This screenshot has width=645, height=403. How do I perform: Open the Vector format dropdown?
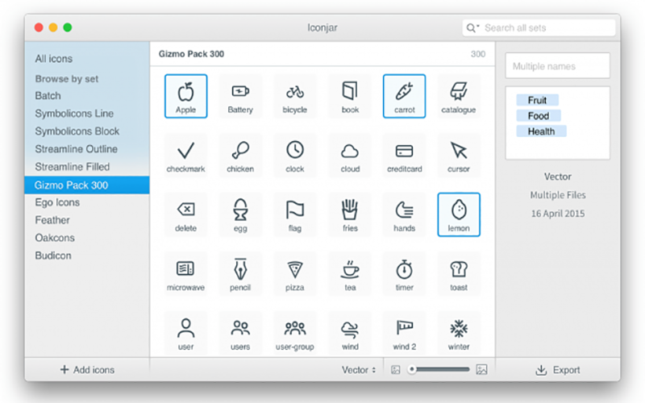point(359,370)
